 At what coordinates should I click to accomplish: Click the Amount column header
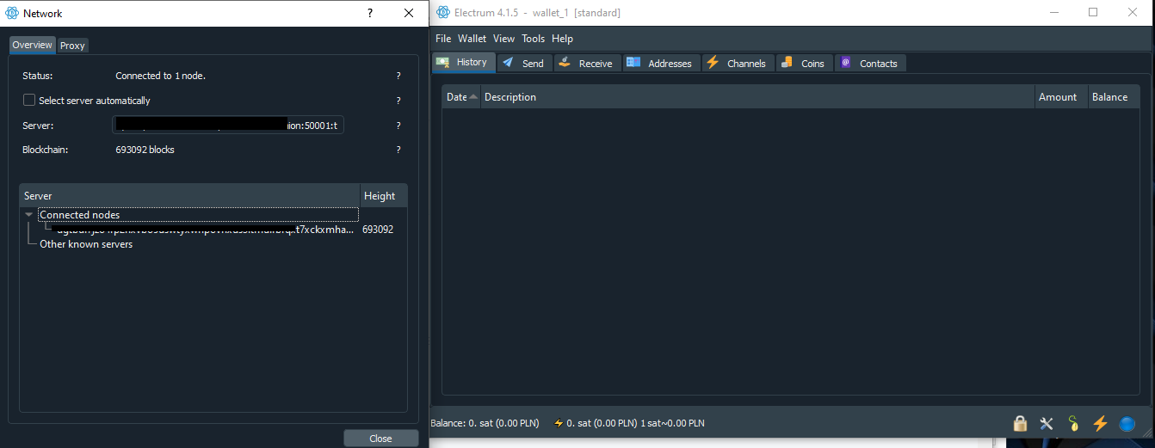[x=1061, y=97]
